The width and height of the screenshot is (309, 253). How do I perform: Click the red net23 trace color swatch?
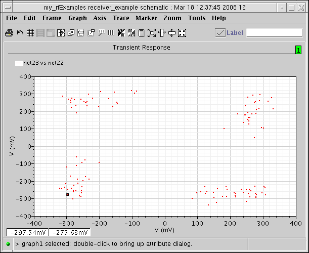pos(19,63)
